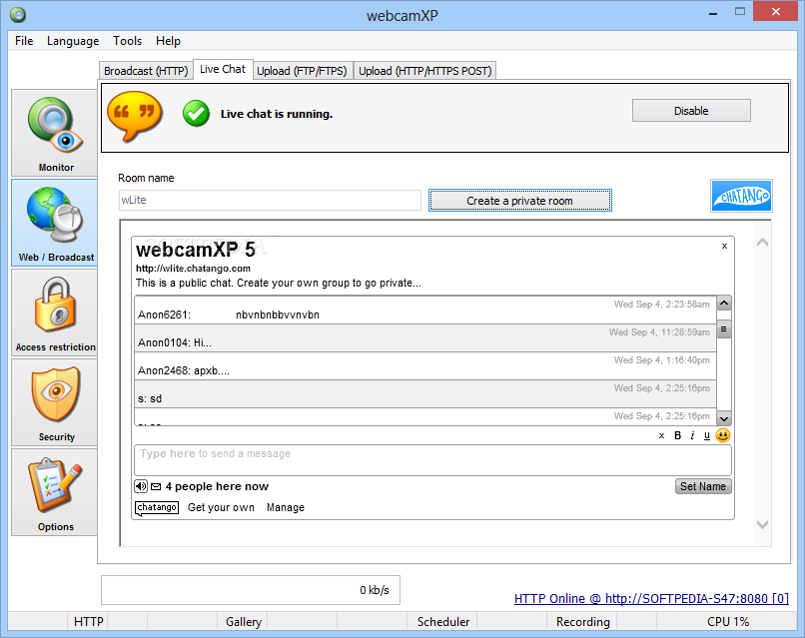Click the s: sd chat message
This screenshot has width=805, height=638.
click(x=425, y=394)
